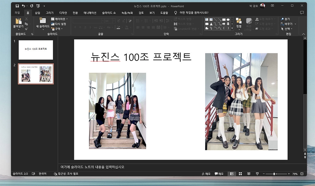The width and height of the screenshot is (315, 186).
Task: Switch to Reading view icon
Action: click(249, 174)
